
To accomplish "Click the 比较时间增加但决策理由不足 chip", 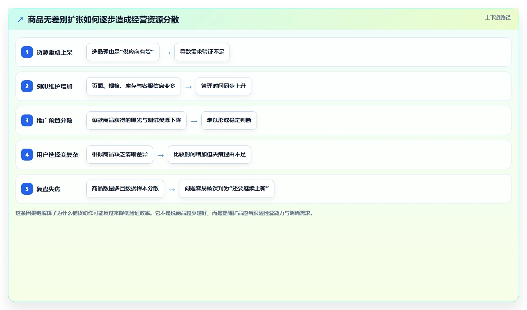I will [x=210, y=155].
